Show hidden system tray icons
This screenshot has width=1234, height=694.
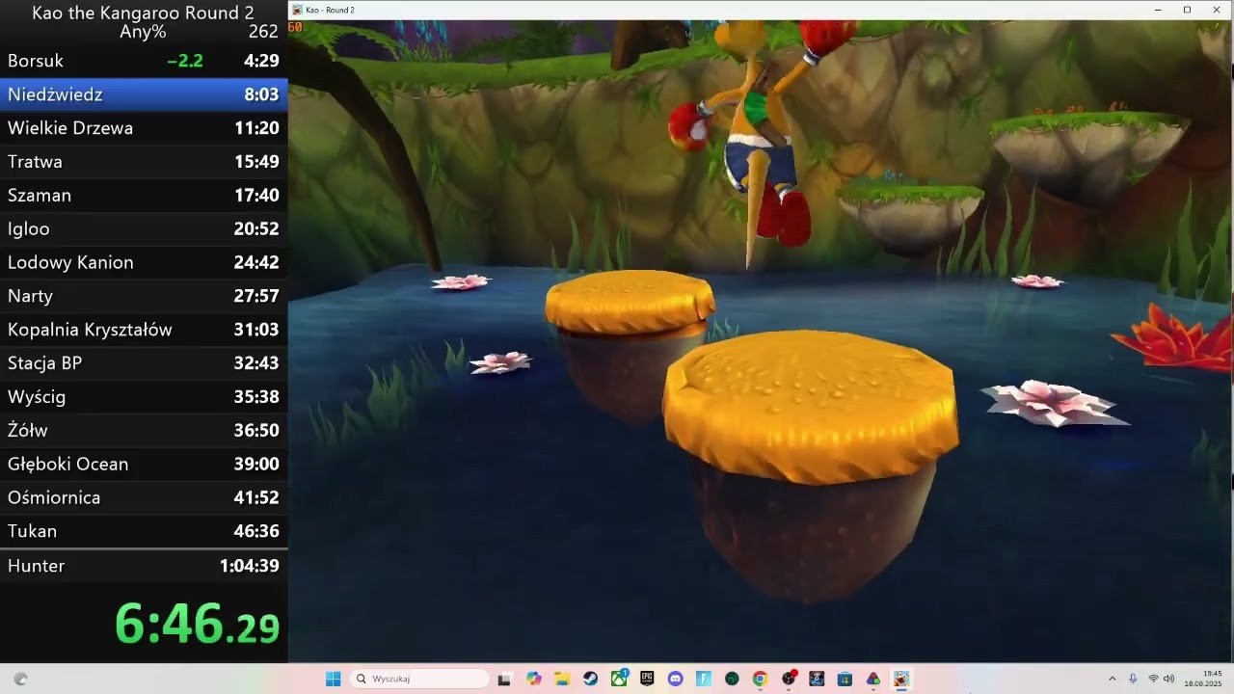click(x=1112, y=679)
